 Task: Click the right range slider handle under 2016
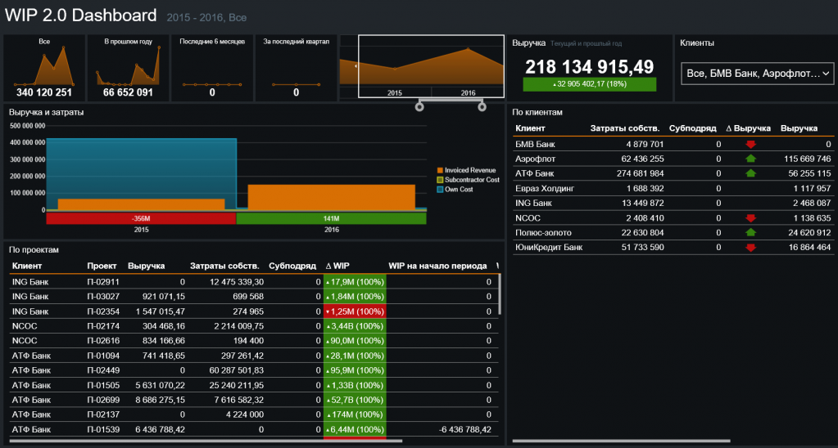click(482, 107)
